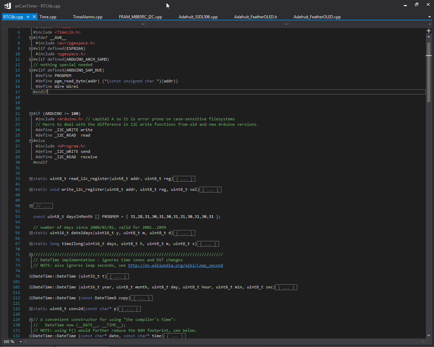This screenshot has height=347, width=434.
Task: Expand the collapsed comment on line 50
Action: coord(31,206)
